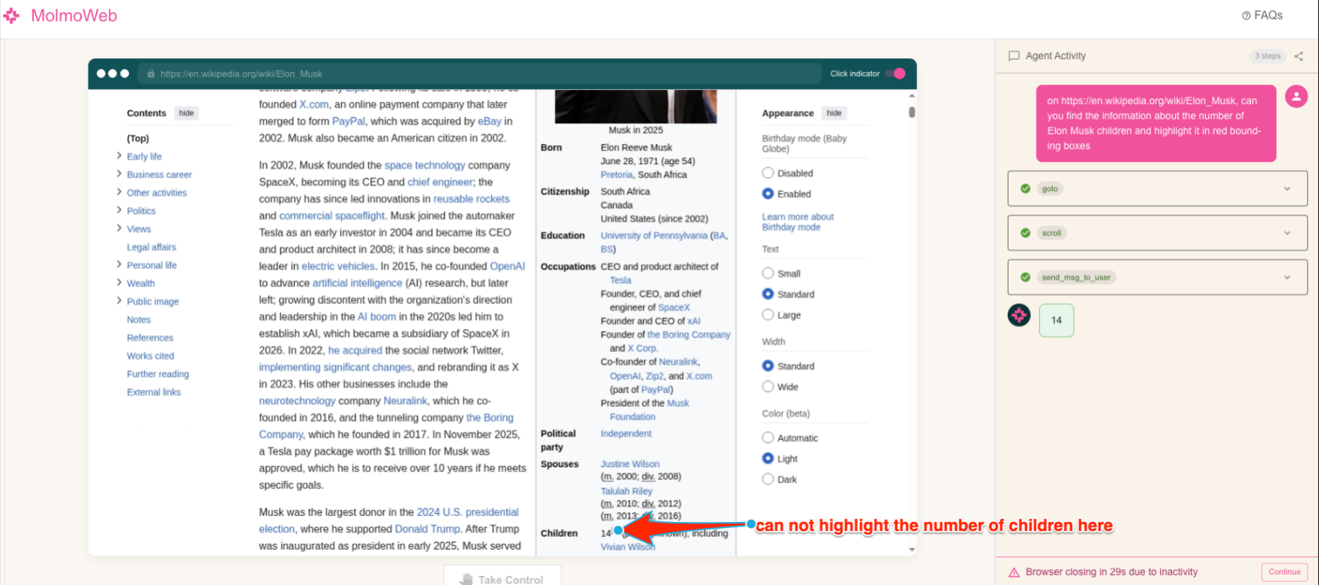Toggle the Click indicator switch
This screenshot has width=1319, height=585.
(895, 73)
